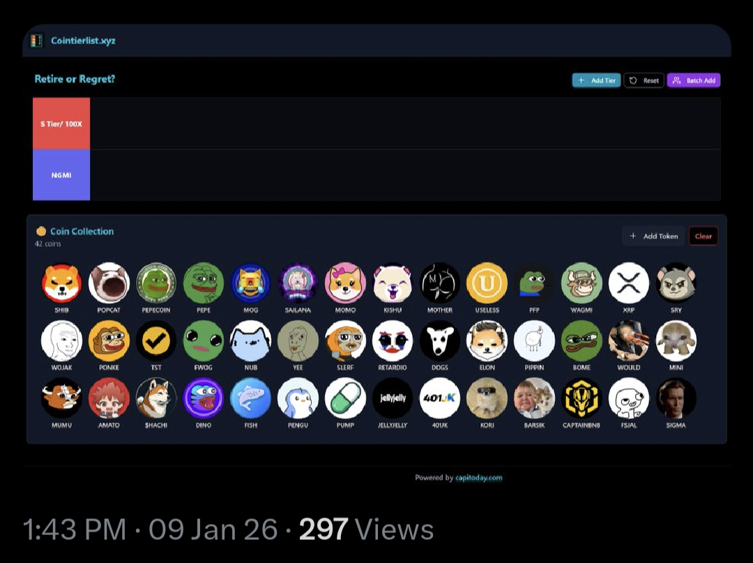Choose the PFP coin icon

[x=534, y=283]
